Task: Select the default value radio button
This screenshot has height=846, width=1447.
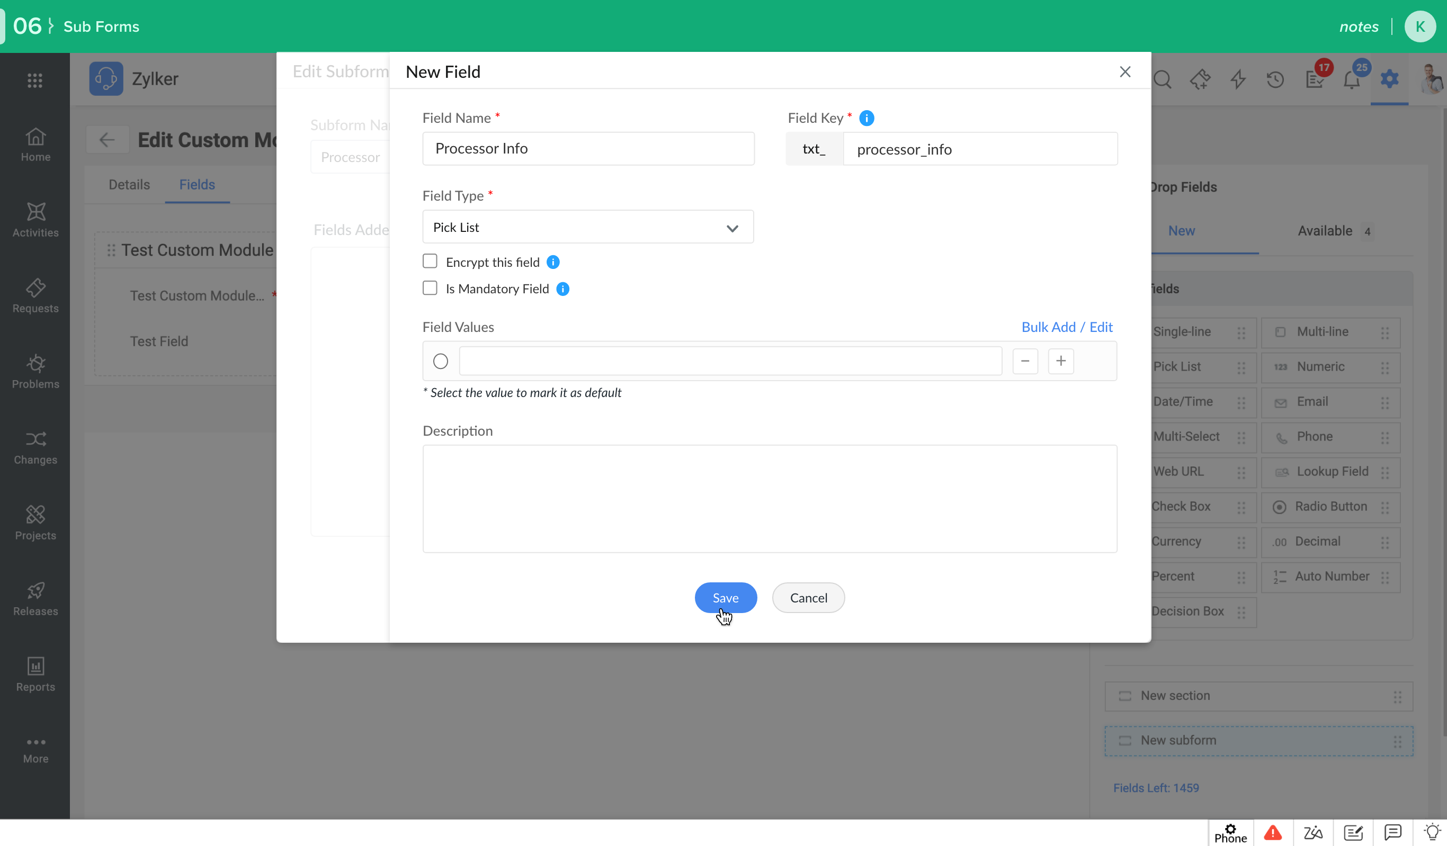Action: coord(441,361)
